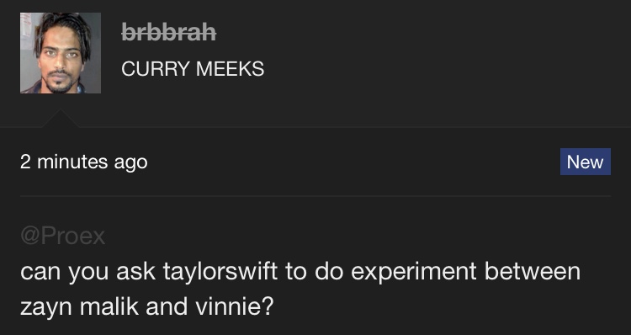Screen dimensions: 631x335
Task: Click the word 'vinnie?' ending the post
Action: pyautogui.click(x=234, y=306)
